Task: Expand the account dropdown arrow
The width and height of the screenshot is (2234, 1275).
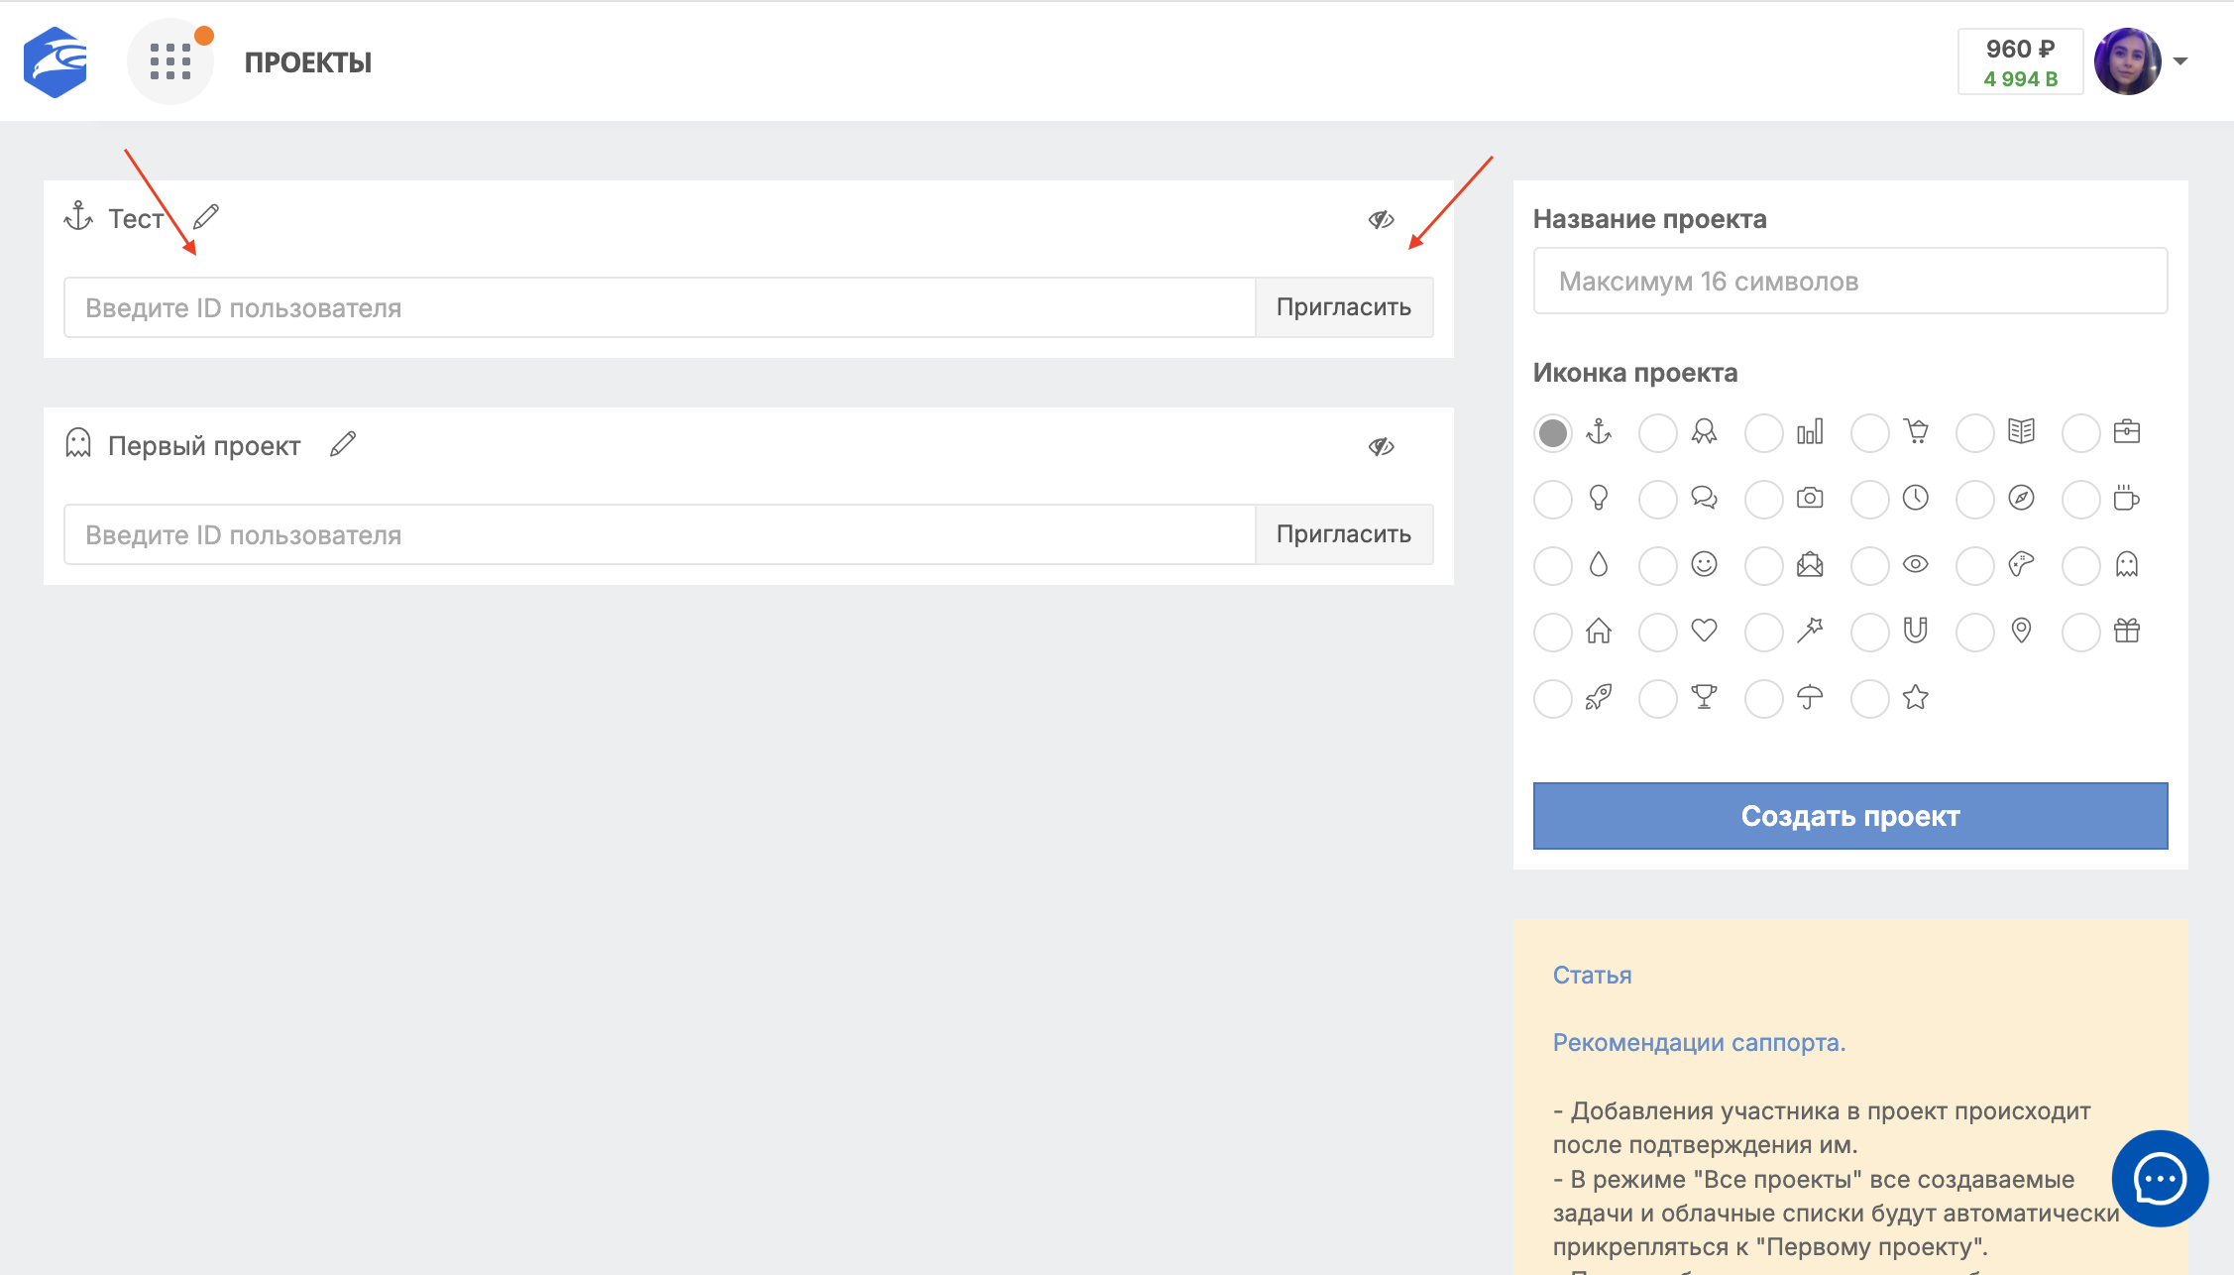Action: pos(2180,61)
